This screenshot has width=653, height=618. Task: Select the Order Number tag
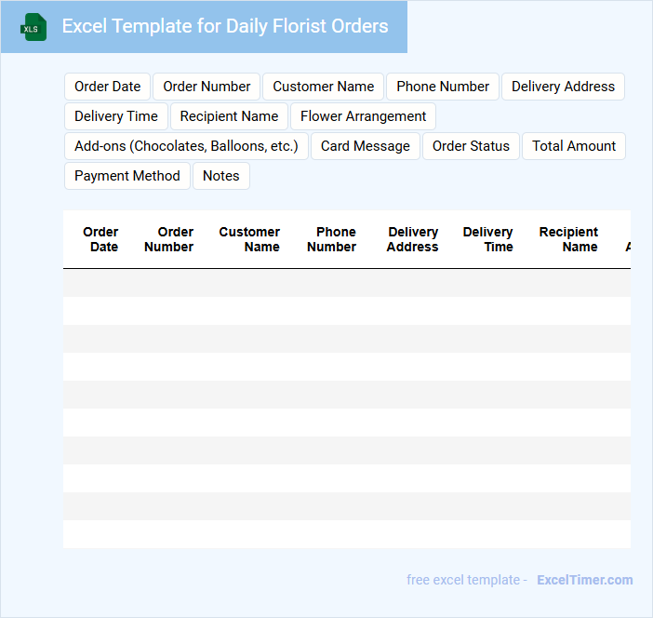(207, 87)
